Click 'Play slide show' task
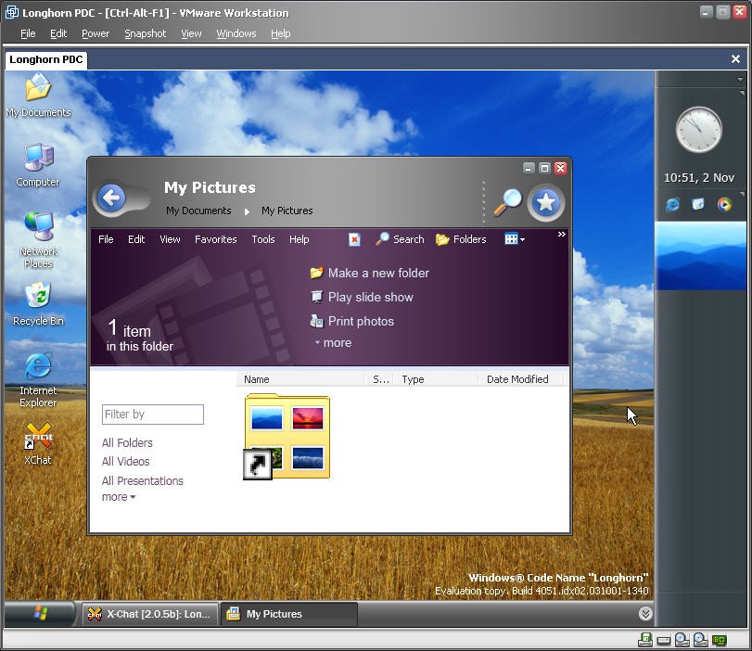The height and width of the screenshot is (651, 752). [x=370, y=297]
